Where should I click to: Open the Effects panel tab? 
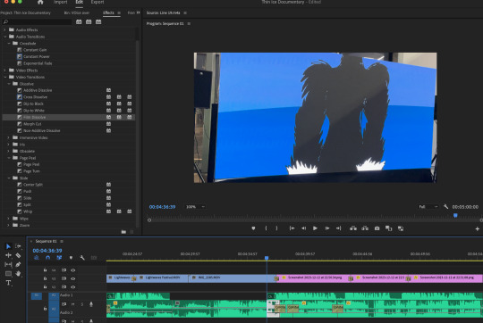click(108, 12)
